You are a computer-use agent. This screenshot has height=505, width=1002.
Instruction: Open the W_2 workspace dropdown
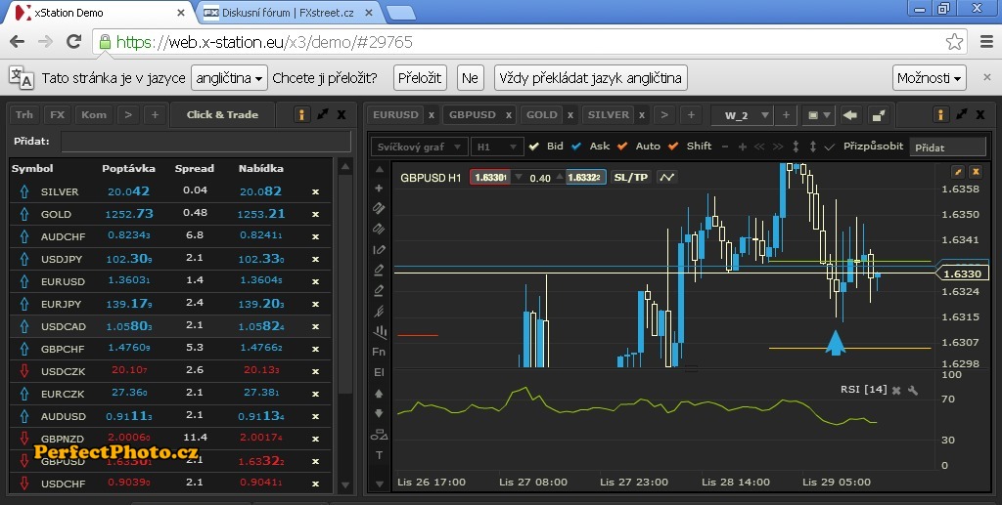click(x=743, y=115)
